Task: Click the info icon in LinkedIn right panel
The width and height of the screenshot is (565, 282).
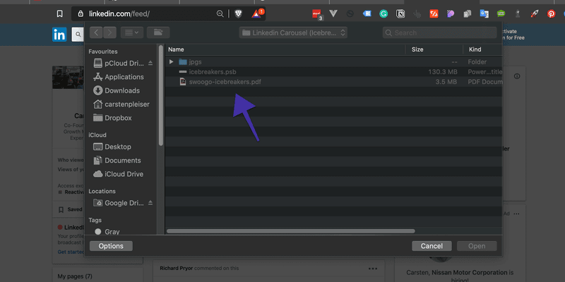Action: [517, 76]
